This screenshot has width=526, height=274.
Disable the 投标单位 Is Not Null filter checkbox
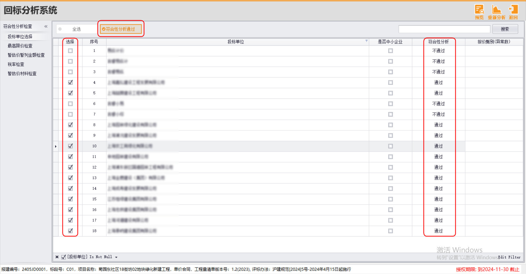[x=64, y=257]
